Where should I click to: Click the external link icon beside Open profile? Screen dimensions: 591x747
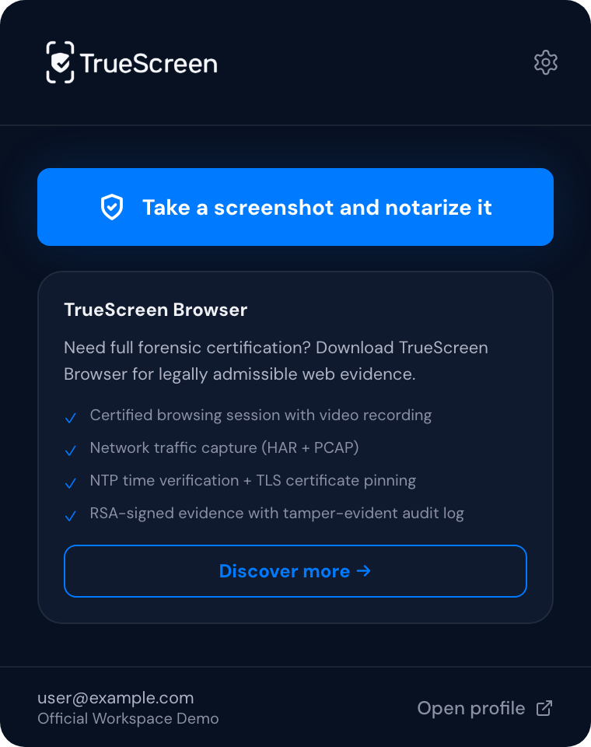click(x=545, y=708)
